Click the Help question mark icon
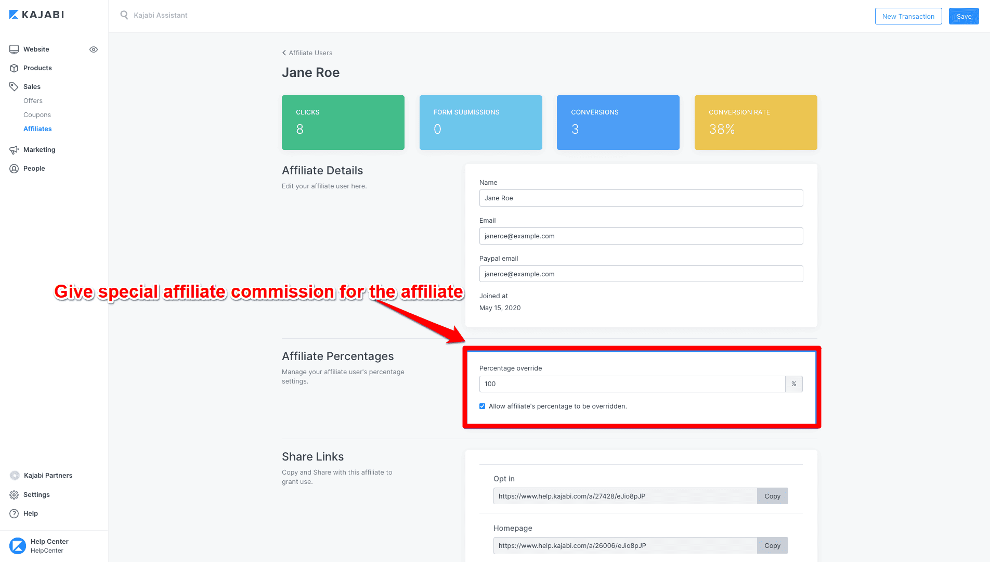 pos(14,513)
